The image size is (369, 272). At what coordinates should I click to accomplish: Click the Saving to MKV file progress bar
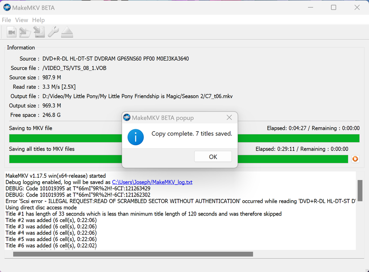point(184,138)
